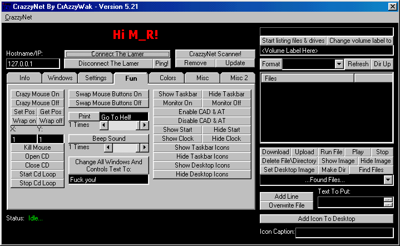Open the CrazzyNet menu
The height and width of the screenshot is (246, 400).
(x=18, y=17)
